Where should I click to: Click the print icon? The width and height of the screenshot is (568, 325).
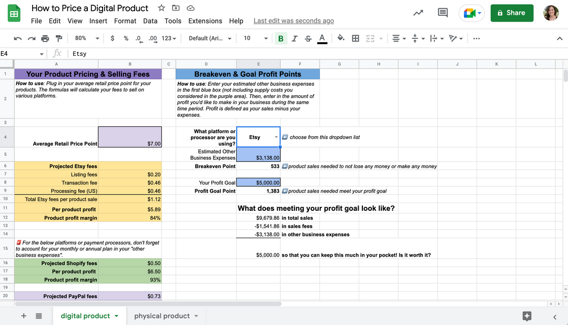click(x=45, y=38)
